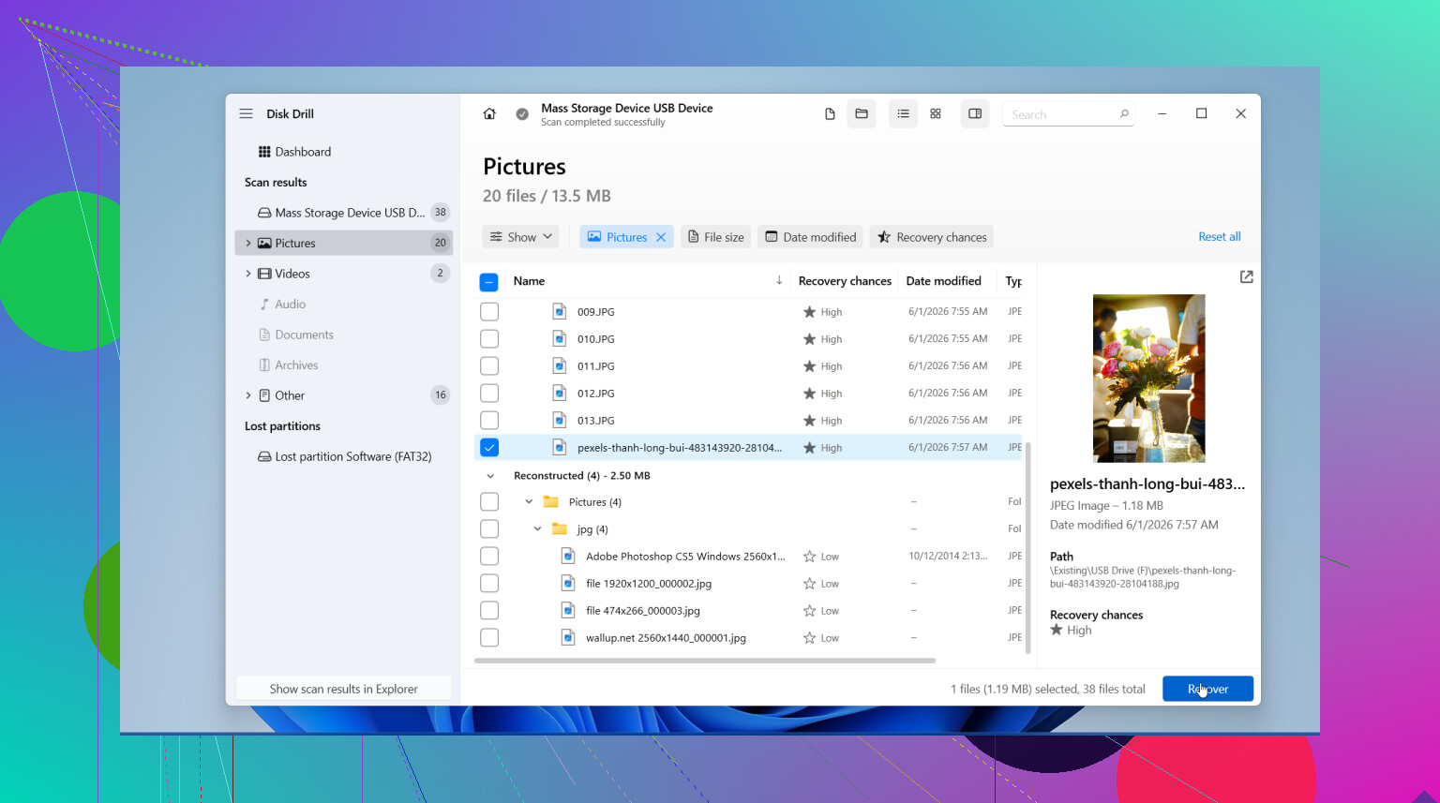Select the grid thumbnails view icon
The image size is (1440, 803).
936,114
